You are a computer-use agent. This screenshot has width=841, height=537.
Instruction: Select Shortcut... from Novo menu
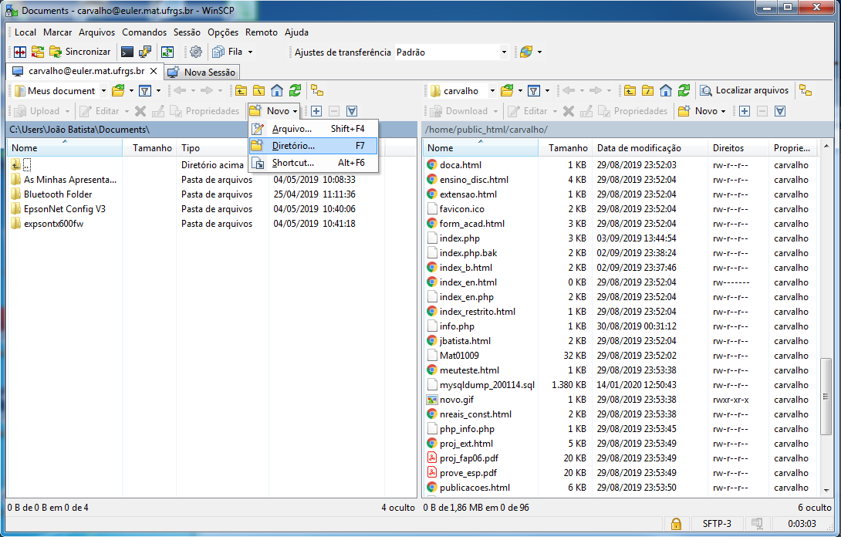[x=313, y=163]
